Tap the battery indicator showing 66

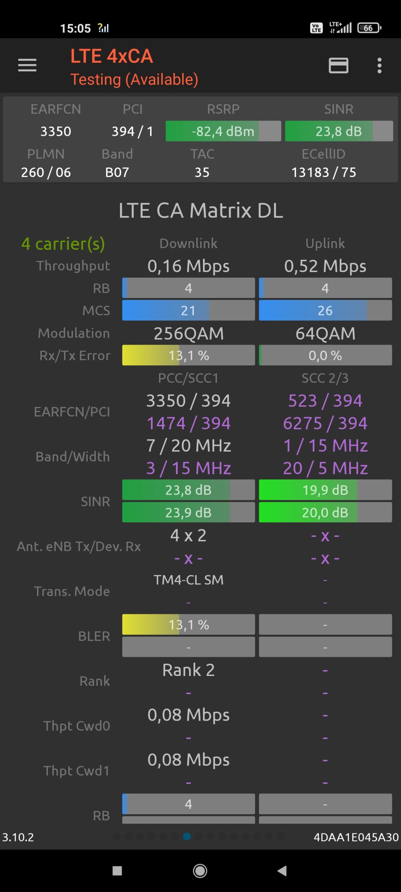click(x=369, y=28)
